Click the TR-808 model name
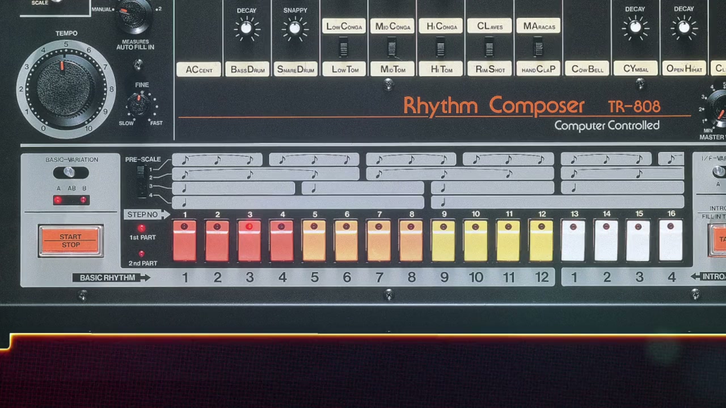Screen dimensions: 726x408 [x=634, y=107]
